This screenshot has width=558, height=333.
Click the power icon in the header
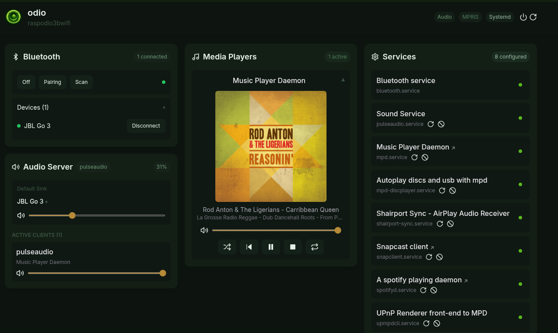tap(523, 17)
